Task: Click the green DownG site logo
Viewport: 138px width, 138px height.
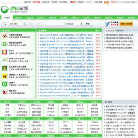Action: tap(15, 9)
